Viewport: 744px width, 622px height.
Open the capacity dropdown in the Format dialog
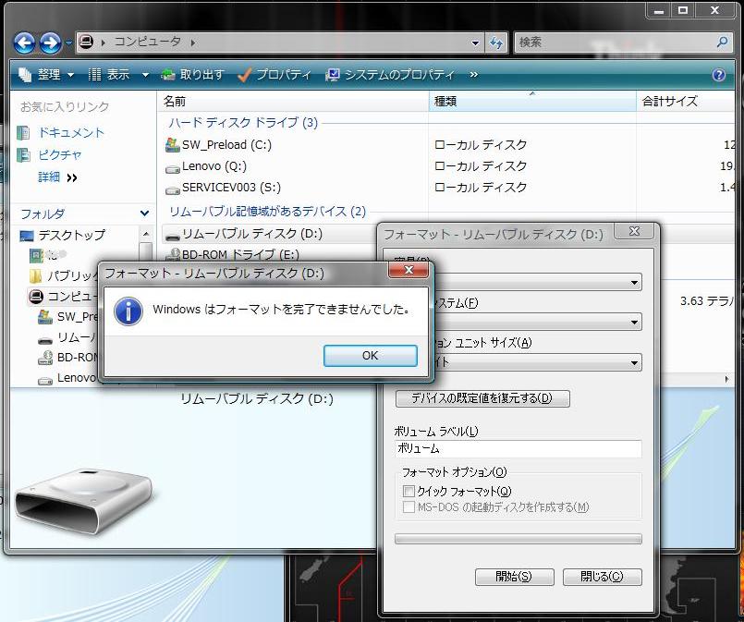pyautogui.click(x=634, y=283)
